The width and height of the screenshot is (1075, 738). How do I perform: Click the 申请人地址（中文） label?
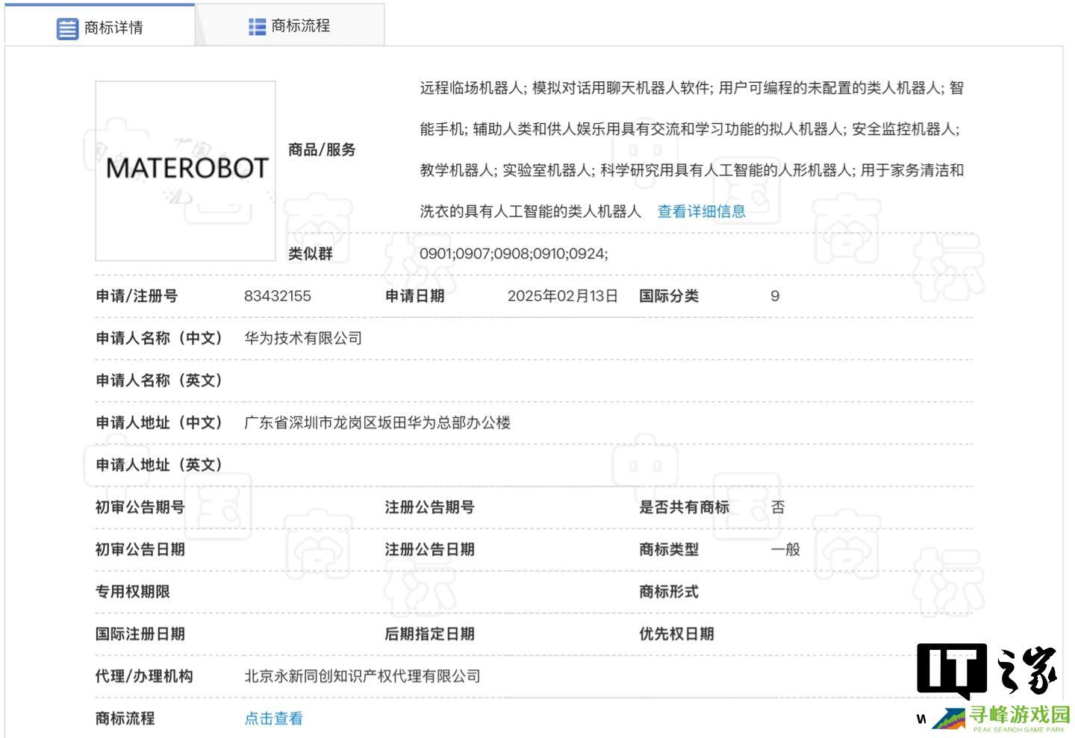pos(159,422)
